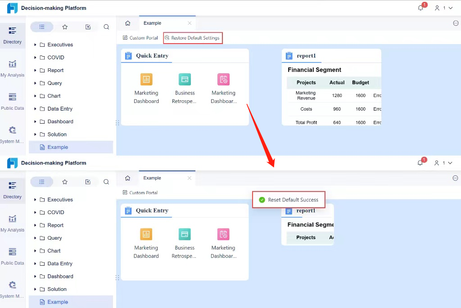This screenshot has width=461, height=308.
Task: Open teal Business Retrospe... icon, upper screenshot
Action: (x=185, y=79)
